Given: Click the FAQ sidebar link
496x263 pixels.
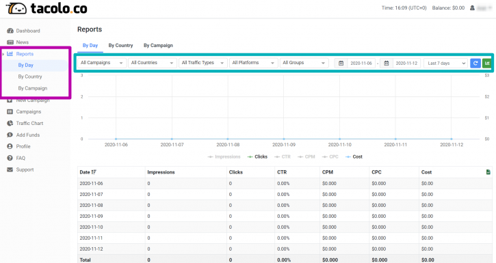Looking at the screenshot, I should pos(21,158).
